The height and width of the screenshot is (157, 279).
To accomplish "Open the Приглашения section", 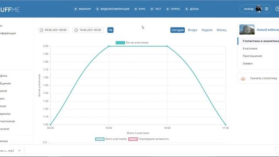I will pos(252,56).
